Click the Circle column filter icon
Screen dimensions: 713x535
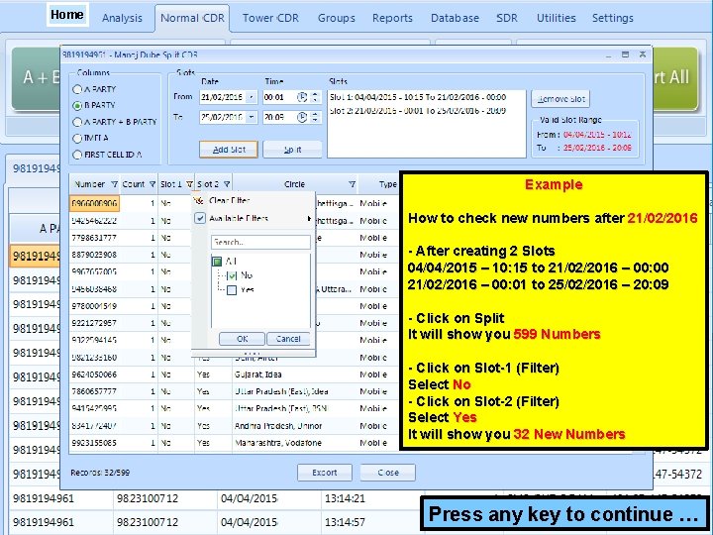pyautogui.click(x=352, y=184)
